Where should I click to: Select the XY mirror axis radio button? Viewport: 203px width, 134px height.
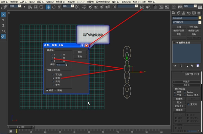61,54
